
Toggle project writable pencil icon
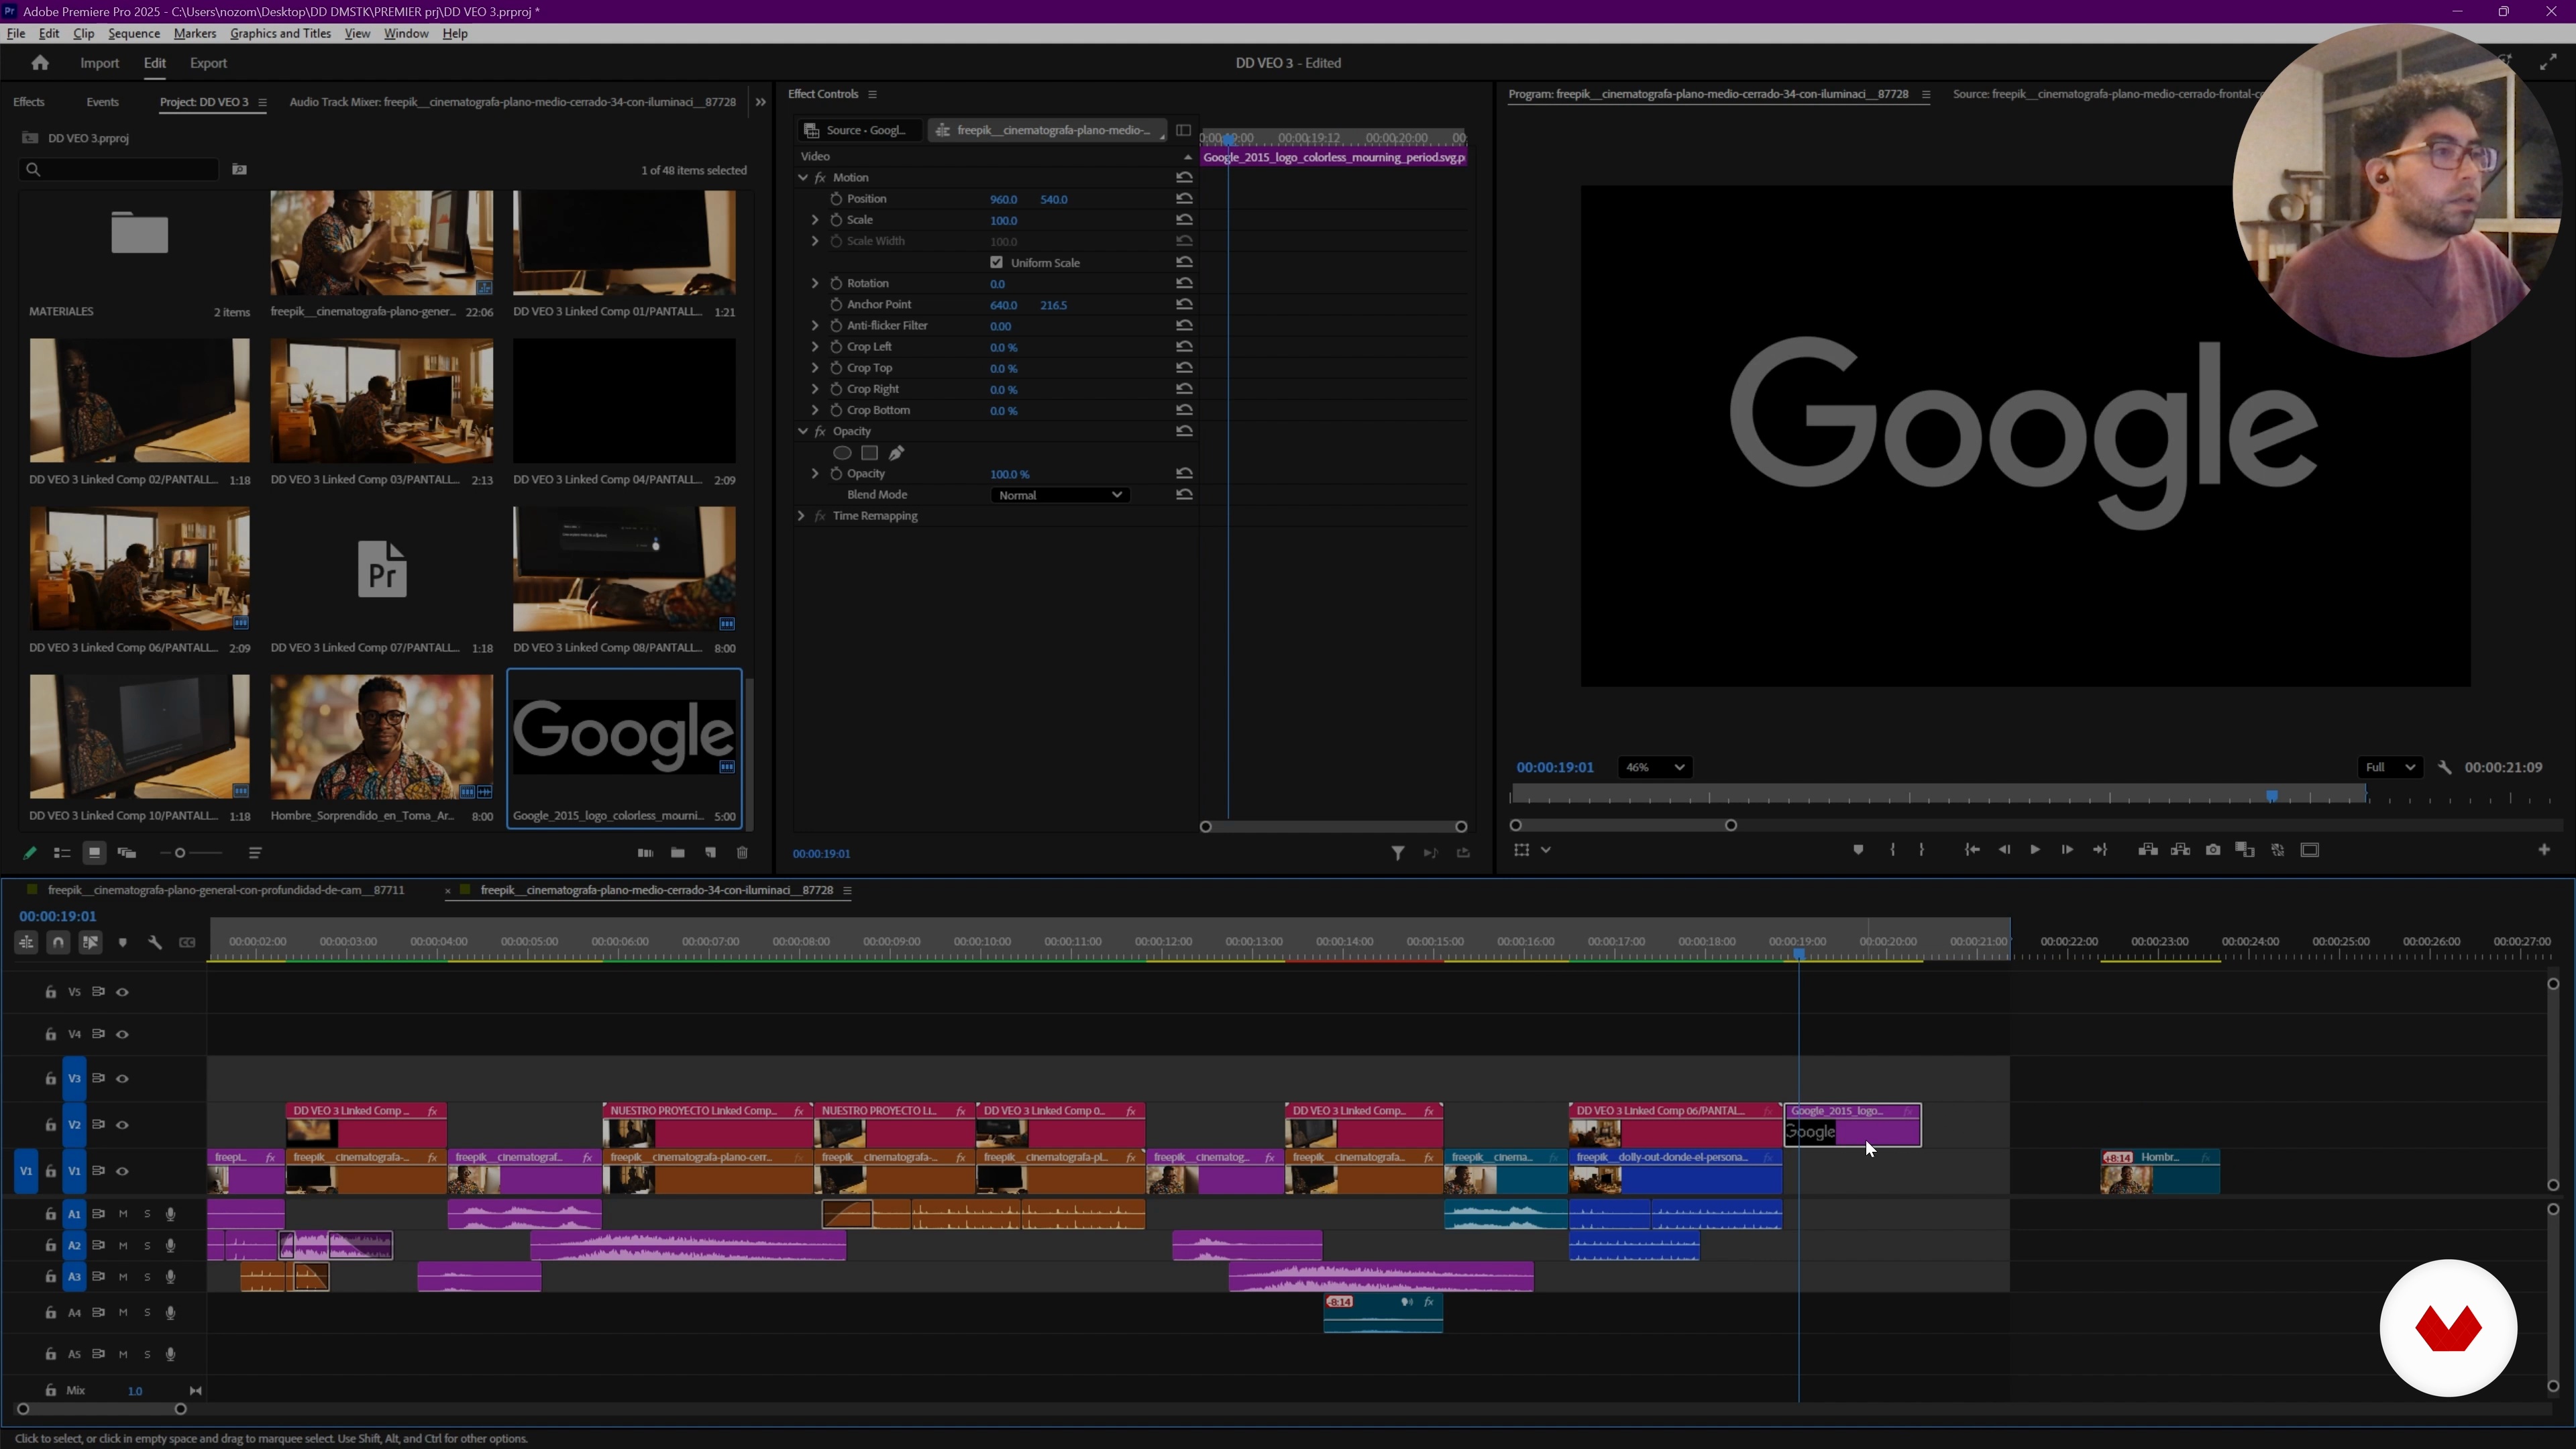coord(30,853)
